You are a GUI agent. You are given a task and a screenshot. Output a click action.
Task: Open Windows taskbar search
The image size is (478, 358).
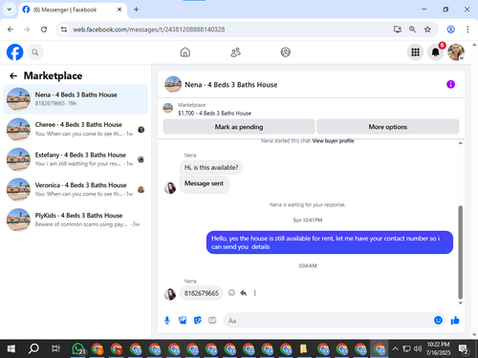coord(33,349)
